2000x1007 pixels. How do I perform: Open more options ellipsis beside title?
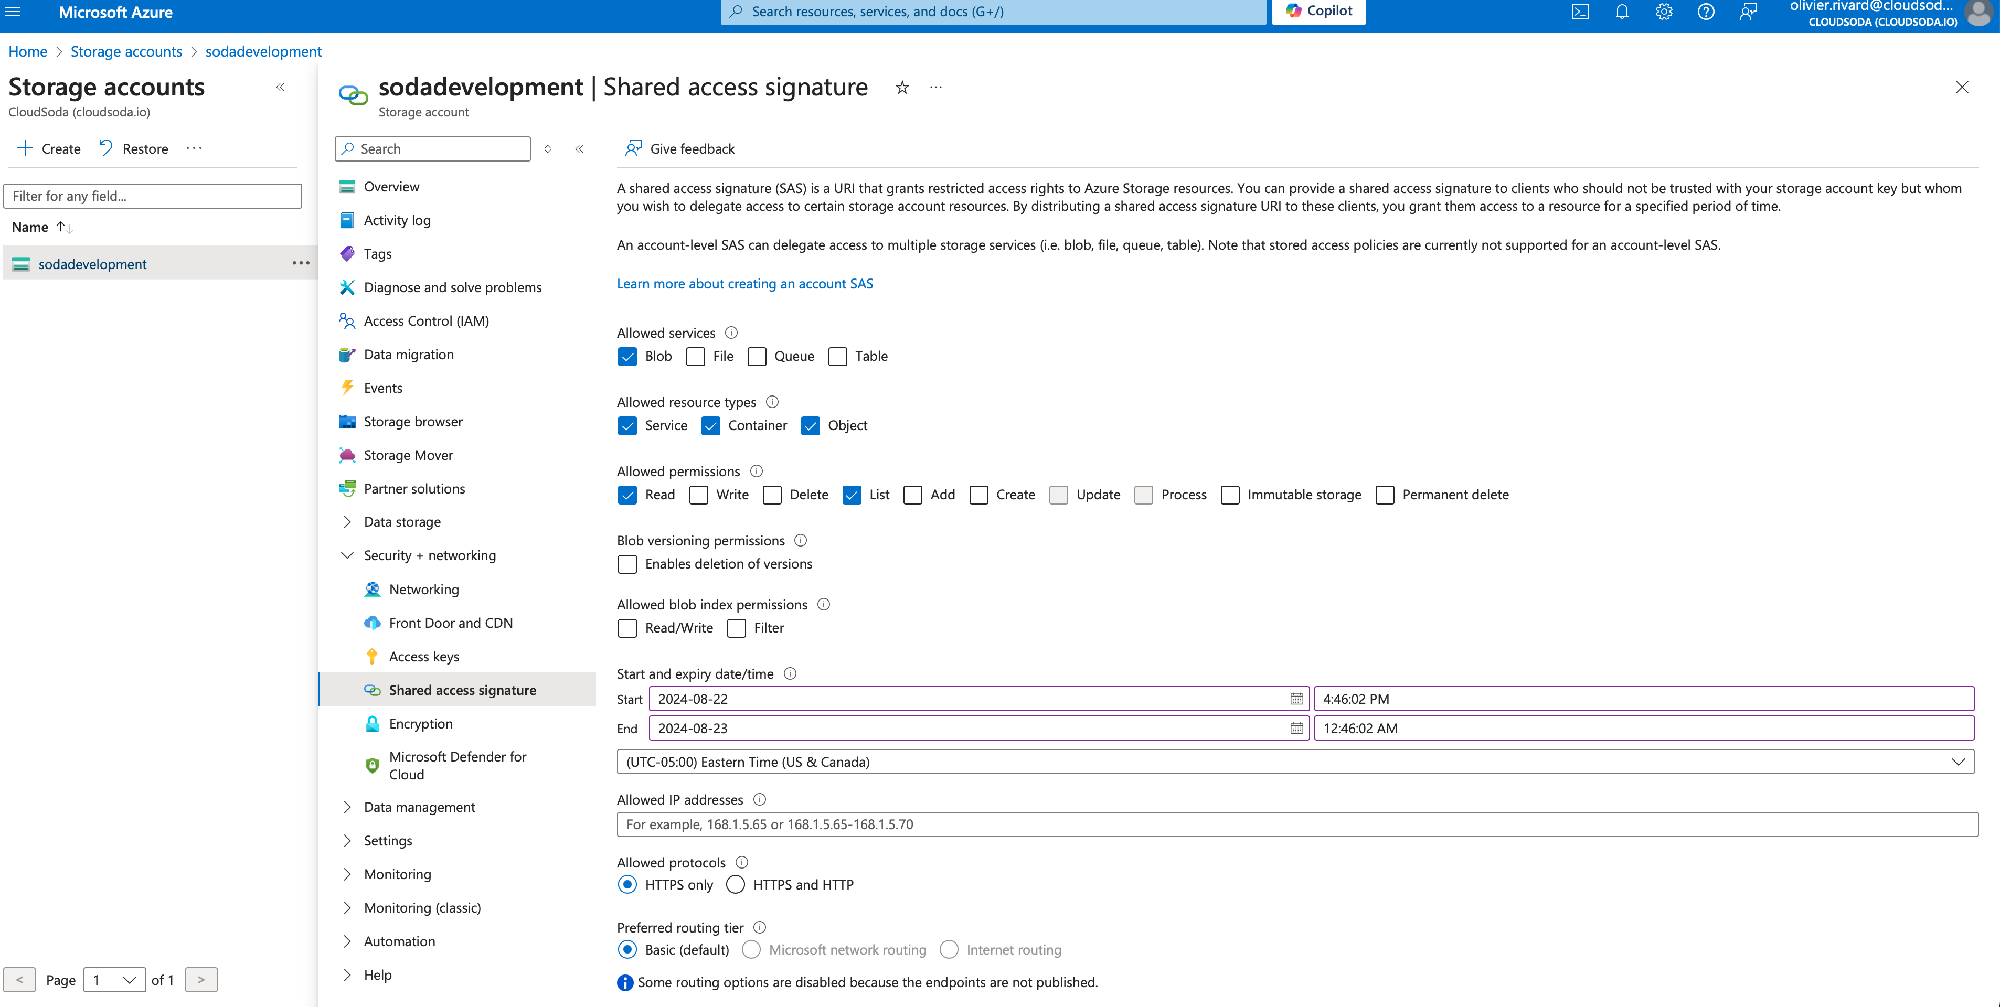(x=935, y=88)
